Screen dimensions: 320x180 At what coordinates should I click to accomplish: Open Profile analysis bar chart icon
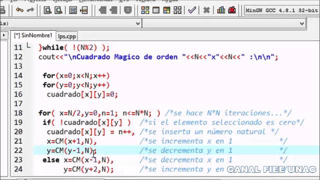pos(221,10)
